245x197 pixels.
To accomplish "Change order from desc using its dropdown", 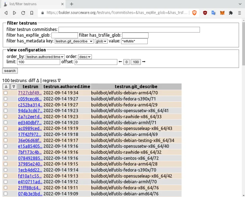I will [x=85, y=57].
